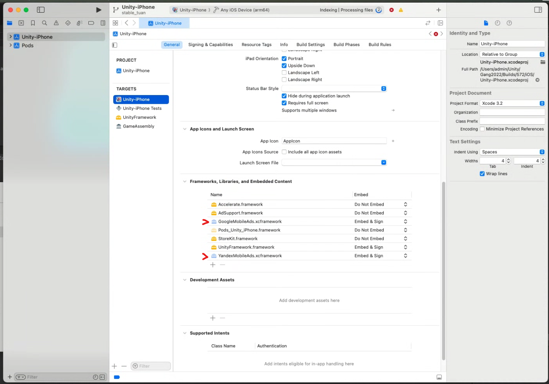Show the related items grid menu
Screen dimensions: 549x384
[x=115, y=23]
